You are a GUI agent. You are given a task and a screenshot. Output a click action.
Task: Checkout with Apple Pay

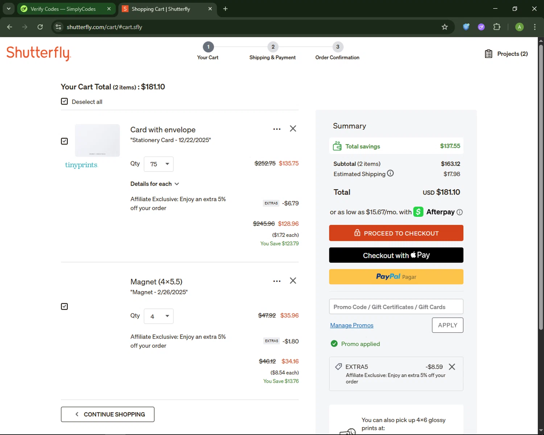[x=396, y=255]
